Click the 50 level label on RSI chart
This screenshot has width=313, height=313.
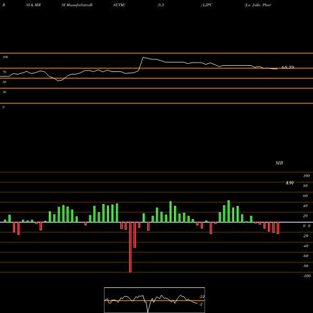[4, 82]
